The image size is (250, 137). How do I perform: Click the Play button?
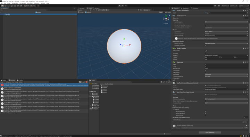120,6
